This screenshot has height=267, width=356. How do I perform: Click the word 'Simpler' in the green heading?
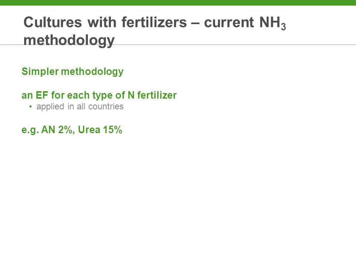click(x=40, y=72)
